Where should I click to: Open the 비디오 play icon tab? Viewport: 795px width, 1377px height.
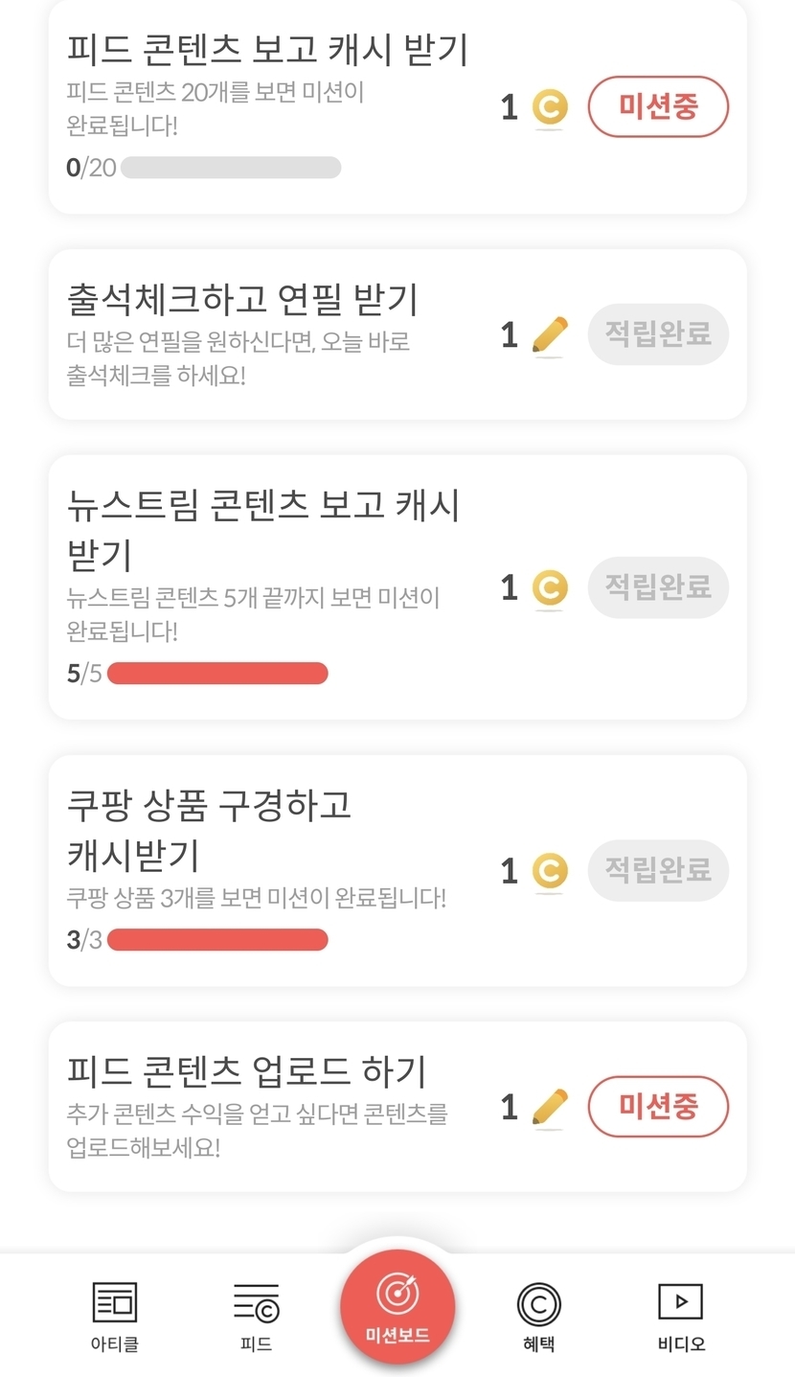click(x=681, y=1302)
